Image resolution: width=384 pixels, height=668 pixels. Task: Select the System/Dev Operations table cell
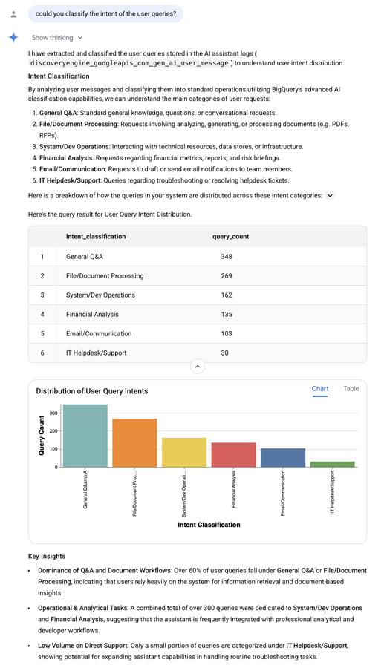[100, 295]
